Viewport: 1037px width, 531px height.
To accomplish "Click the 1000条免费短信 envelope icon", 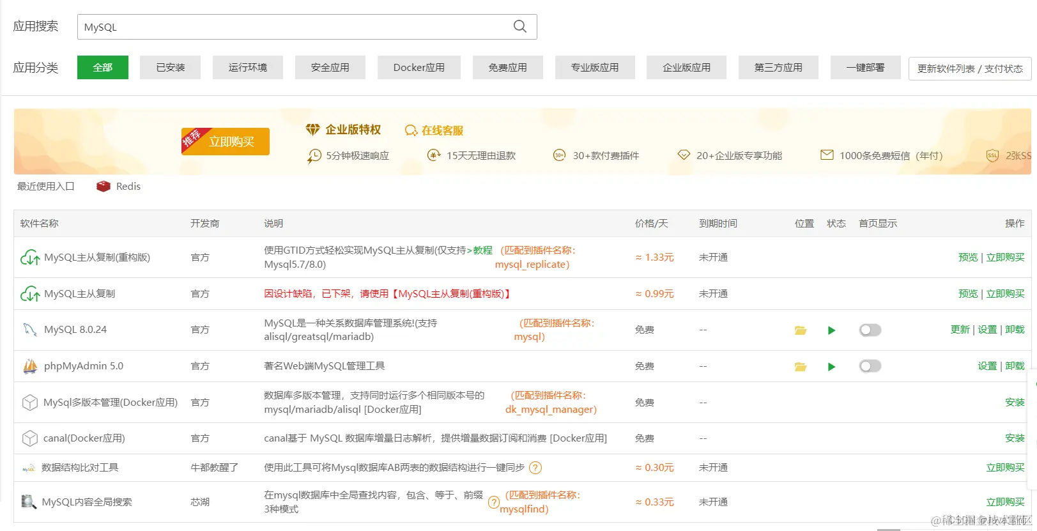I will (x=827, y=155).
